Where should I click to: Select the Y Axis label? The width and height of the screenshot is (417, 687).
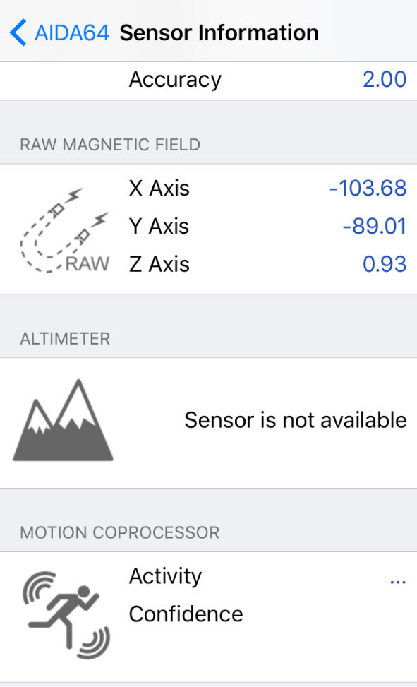coord(159,227)
